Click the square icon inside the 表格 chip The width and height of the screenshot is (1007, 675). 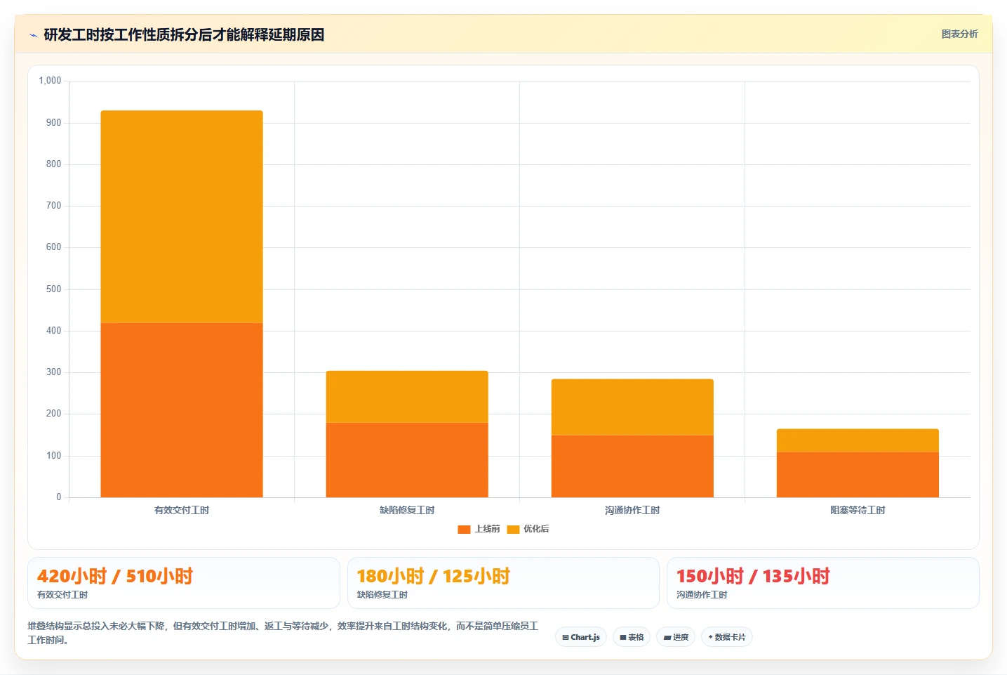pos(623,638)
